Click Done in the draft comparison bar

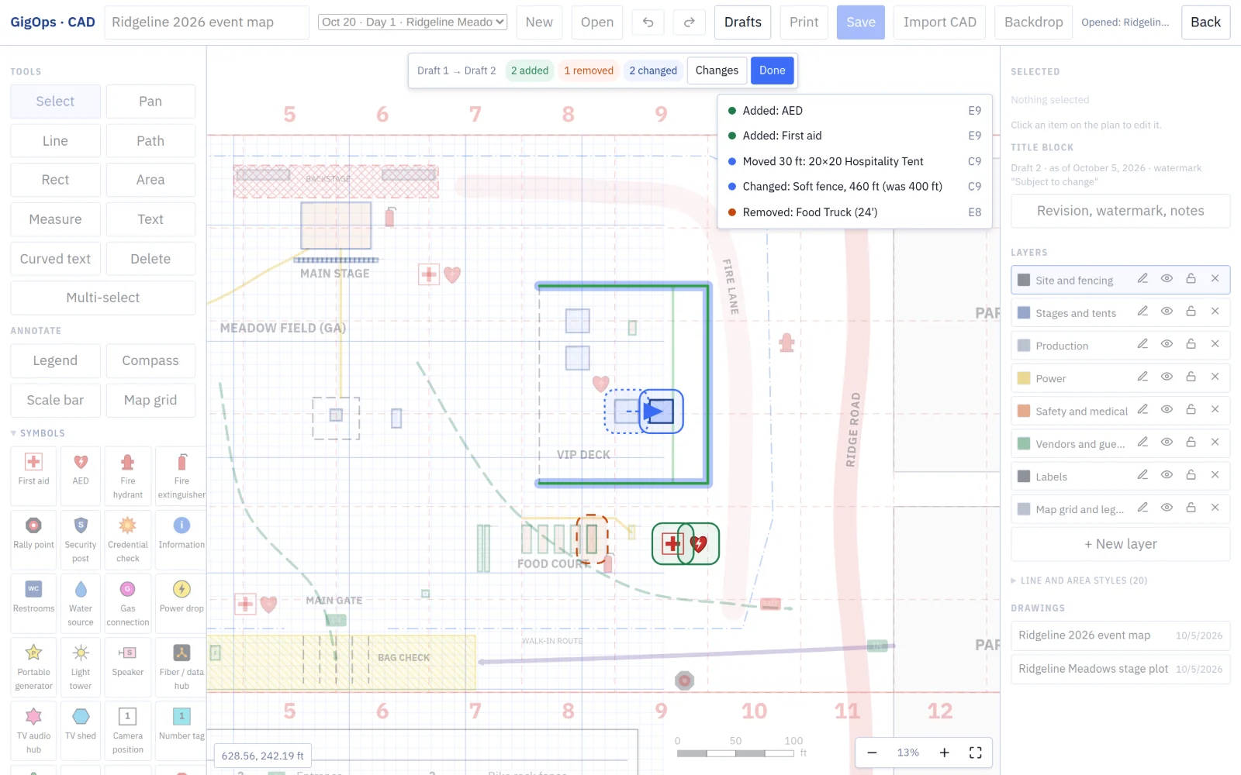(772, 71)
